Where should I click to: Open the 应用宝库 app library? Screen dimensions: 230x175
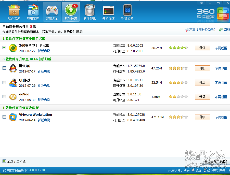tap(33, 12)
